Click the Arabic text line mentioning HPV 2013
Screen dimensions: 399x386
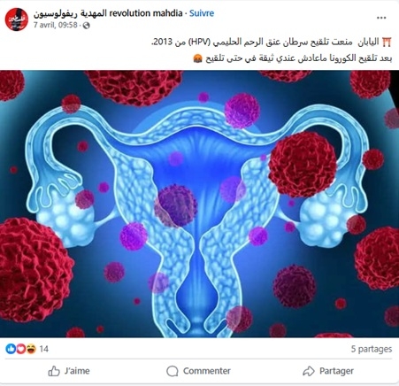pos(272,42)
